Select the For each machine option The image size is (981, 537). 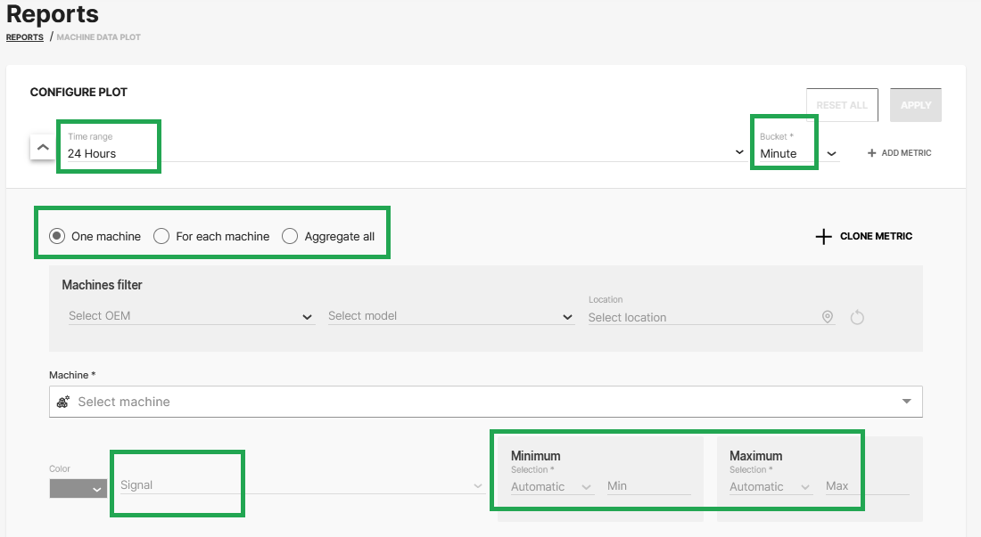[161, 236]
